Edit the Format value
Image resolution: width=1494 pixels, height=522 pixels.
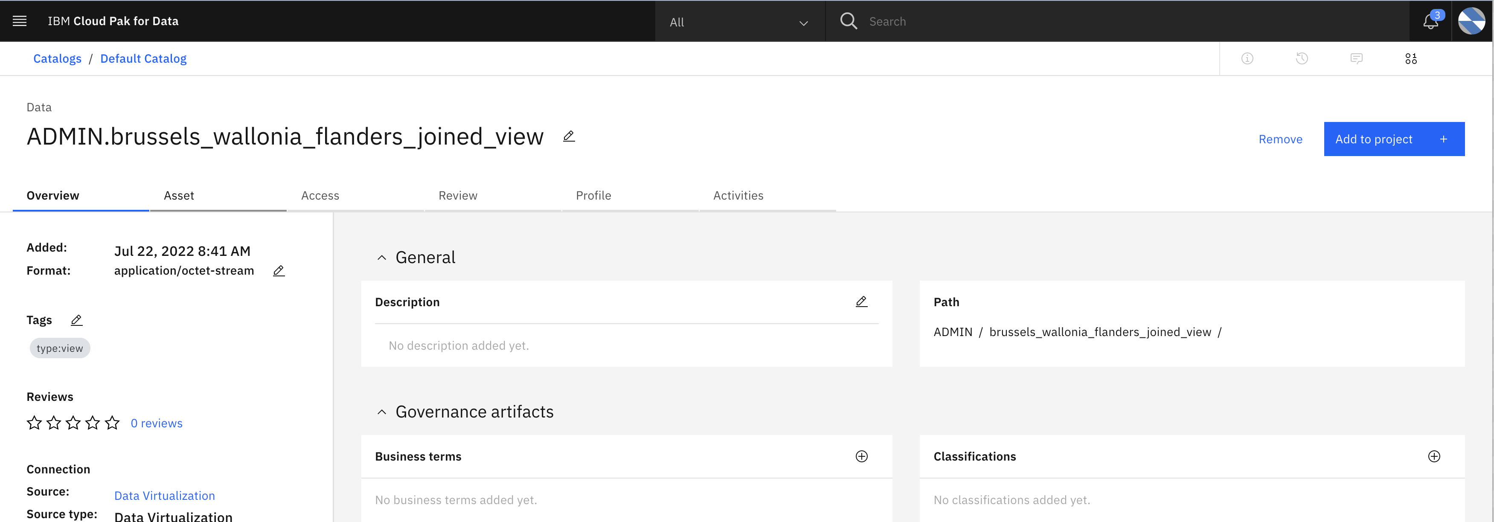coord(279,271)
